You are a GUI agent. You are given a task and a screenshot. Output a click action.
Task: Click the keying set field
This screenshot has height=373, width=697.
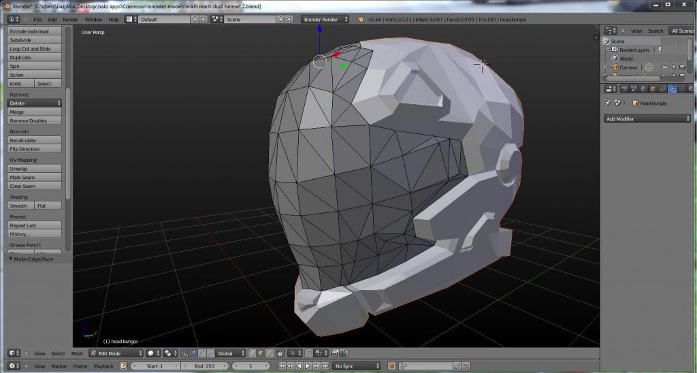pyautogui.click(x=427, y=366)
